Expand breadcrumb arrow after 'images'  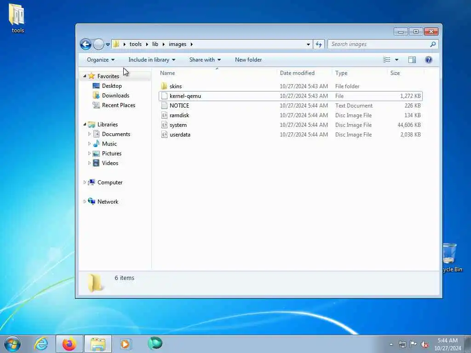click(x=191, y=44)
